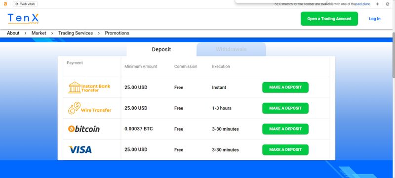
Task: Click Free in bitcoin row
Action: tap(179, 129)
